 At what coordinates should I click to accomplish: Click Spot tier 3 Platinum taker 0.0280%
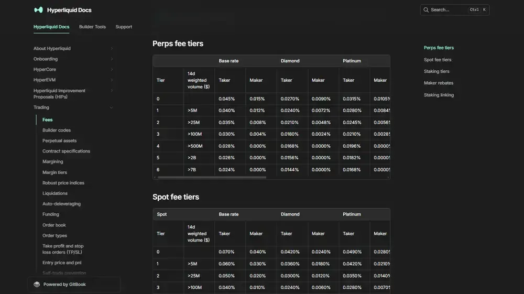352,288
